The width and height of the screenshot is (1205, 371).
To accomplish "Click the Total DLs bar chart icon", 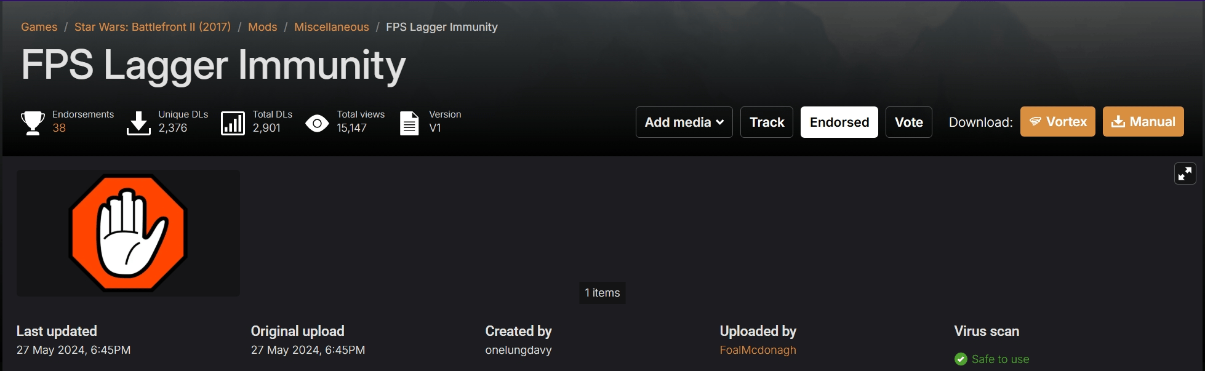I will [x=233, y=123].
